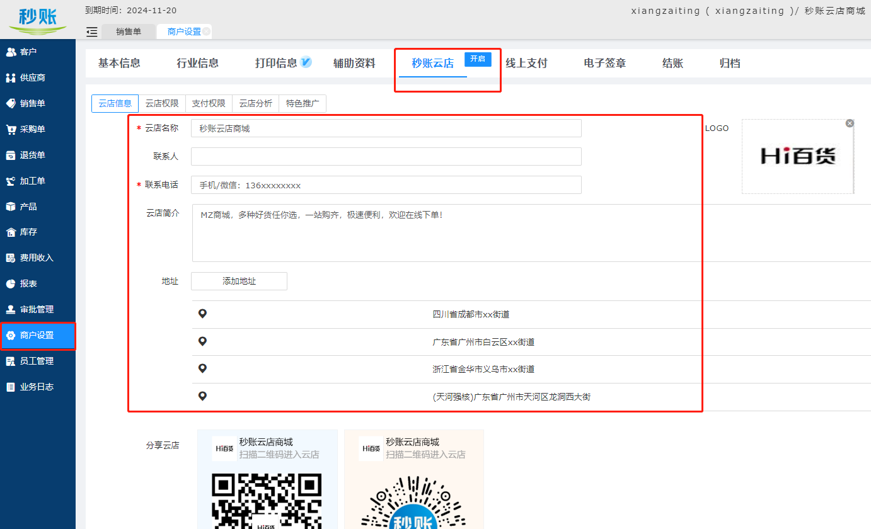Click the pin icon for 浙江省金华市义乌市xx街道
Image resolution: width=871 pixels, height=529 pixels.
202,368
